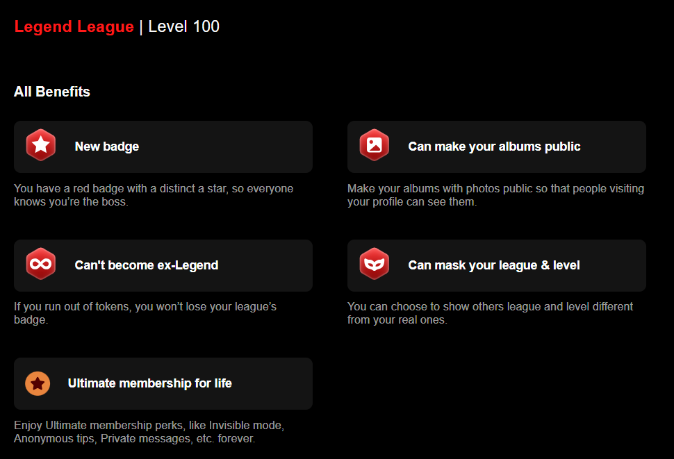Click the public albums description text
Screen dimensions: 674x459
(x=495, y=195)
